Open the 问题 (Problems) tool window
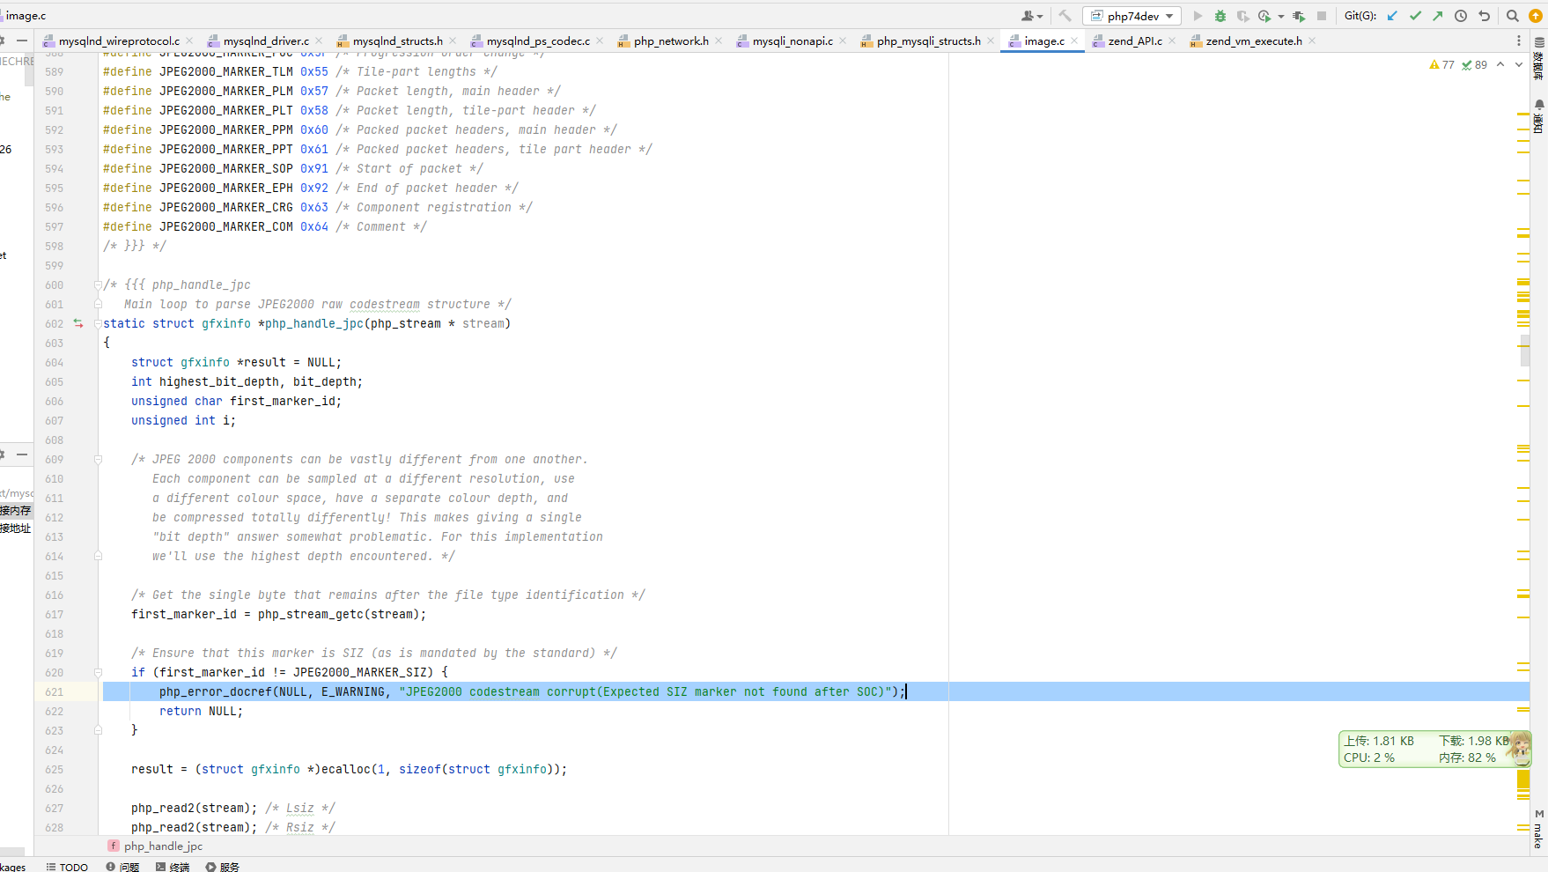1548x872 pixels. tap(122, 867)
